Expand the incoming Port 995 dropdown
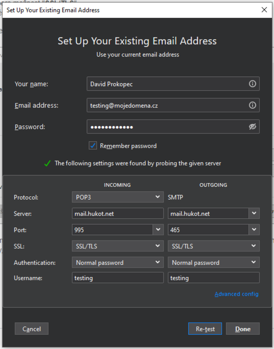This screenshot has height=349, width=274. coord(158,230)
